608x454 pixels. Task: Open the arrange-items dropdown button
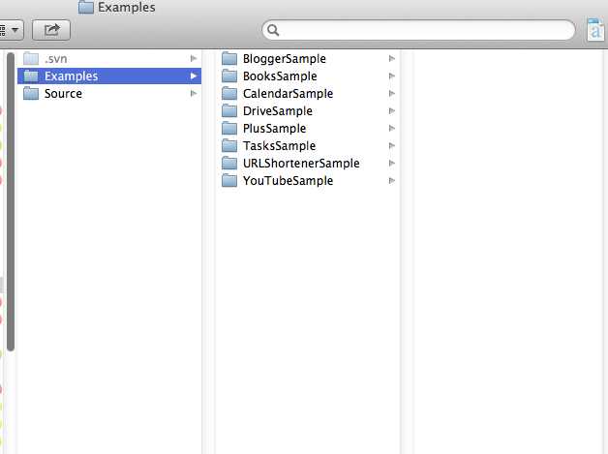11,30
